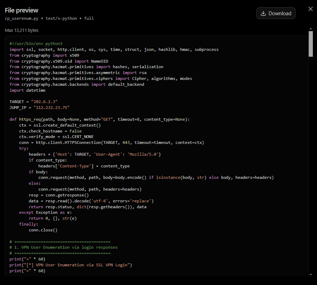317x285 pixels.
Task: Click the line "resp = conn.getresponse()"
Action: (58, 195)
